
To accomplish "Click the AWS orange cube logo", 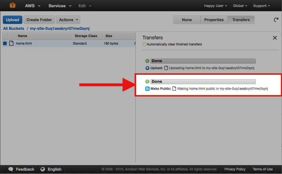I will [x=12, y=5].
